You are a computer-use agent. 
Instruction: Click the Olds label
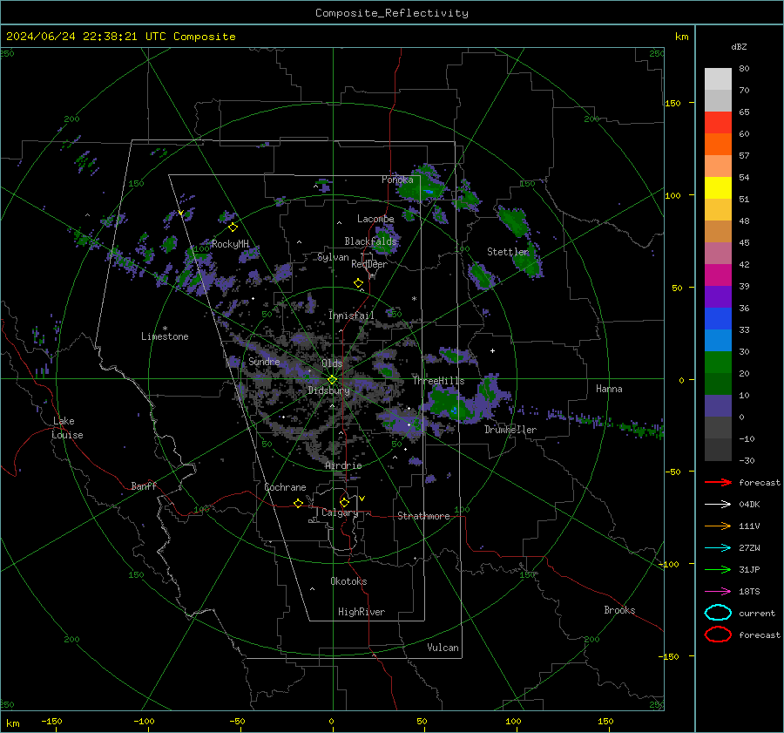[332, 363]
